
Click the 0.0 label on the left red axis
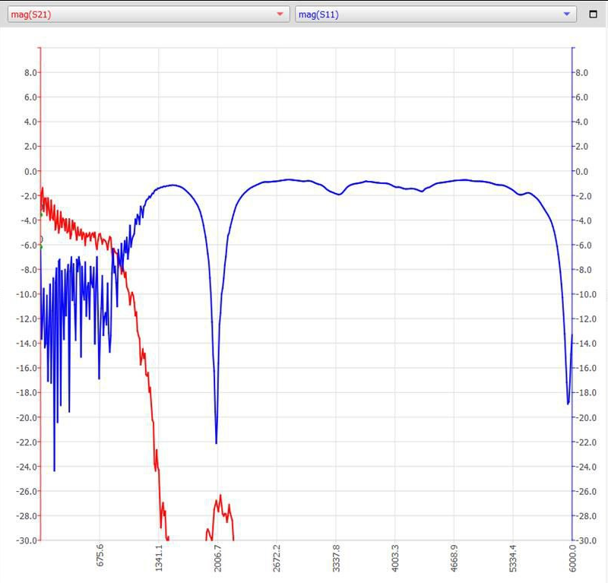tap(30, 171)
